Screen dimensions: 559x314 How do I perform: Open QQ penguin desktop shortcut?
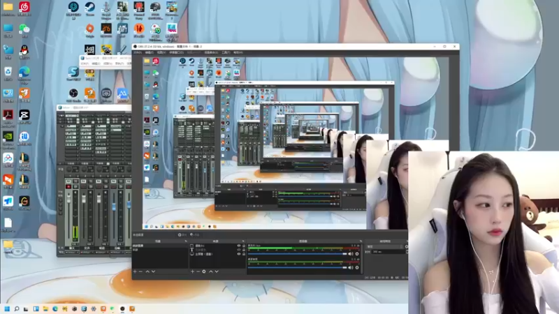click(24, 51)
